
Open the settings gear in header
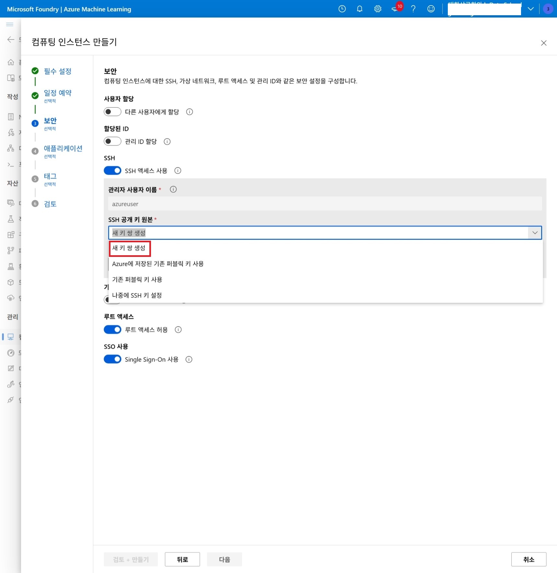(377, 9)
